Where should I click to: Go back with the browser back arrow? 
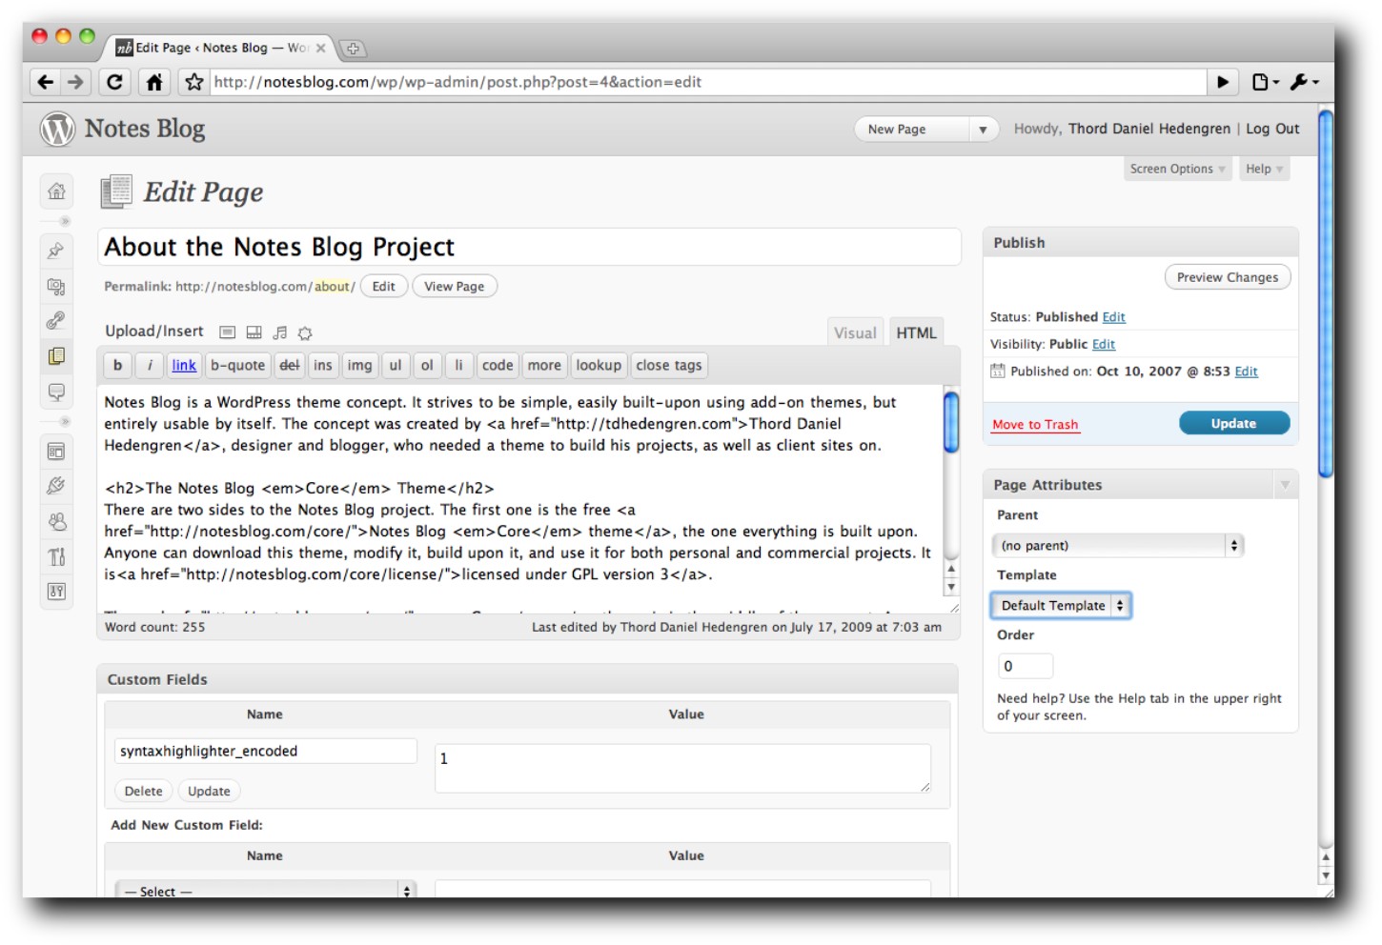point(45,82)
